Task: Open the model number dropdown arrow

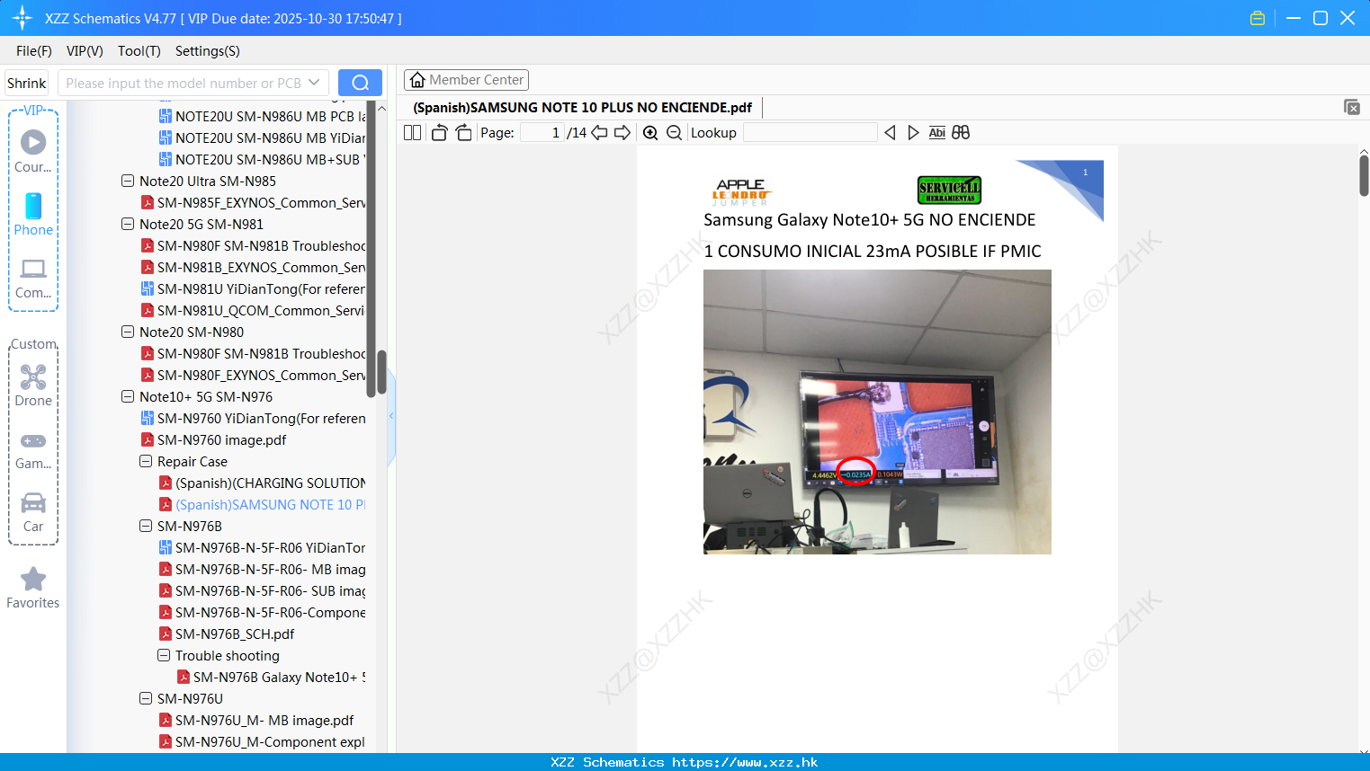Action: 314,83
